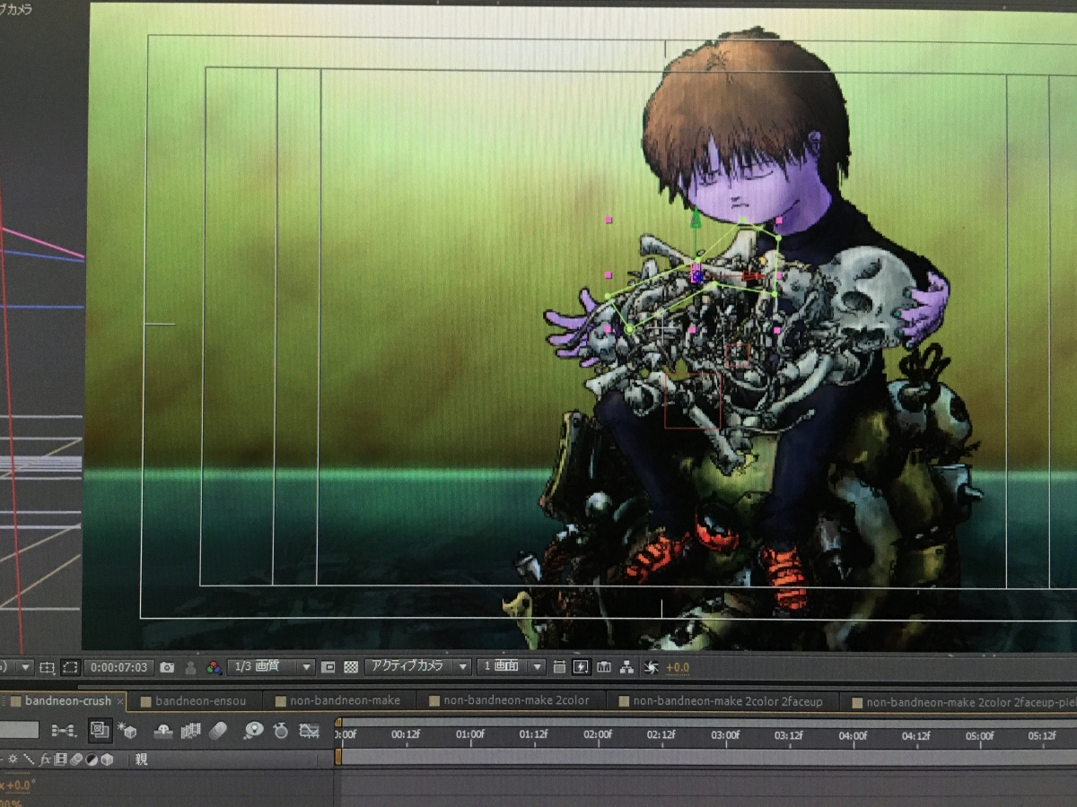Toggle the transparency grid checkerboard
Viewport: 1077px width, 807px height.
352,668
